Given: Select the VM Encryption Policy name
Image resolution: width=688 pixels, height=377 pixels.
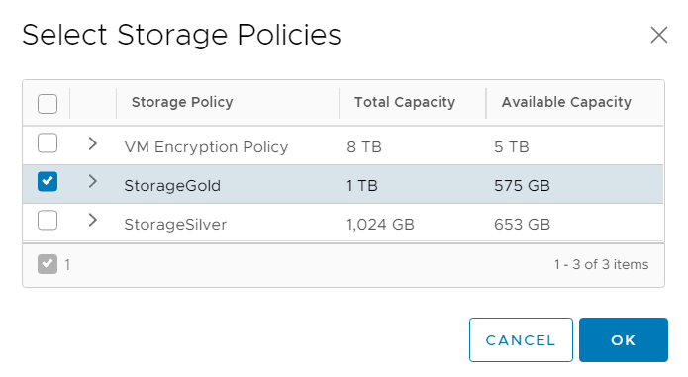Looking at the screenshot, I should [x=206, y=147].
